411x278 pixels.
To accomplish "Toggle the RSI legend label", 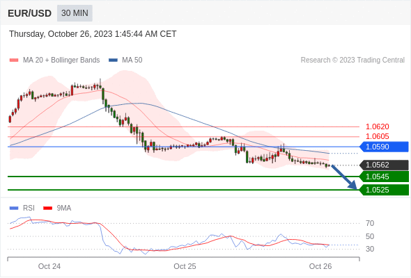I will [29, 208].
